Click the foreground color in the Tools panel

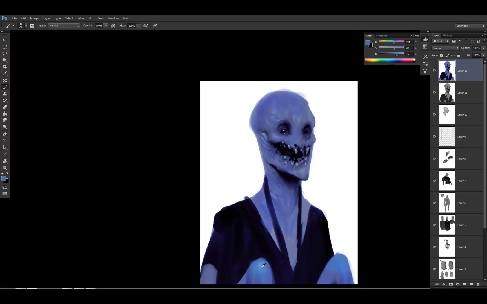(3, 178)
